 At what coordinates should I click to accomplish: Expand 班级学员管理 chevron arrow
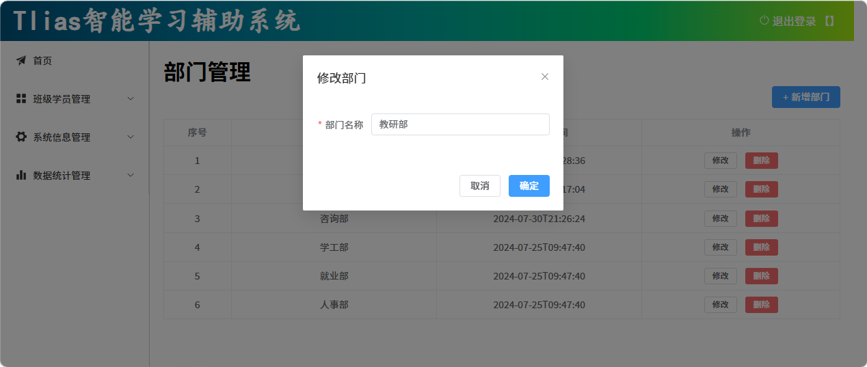[131, 99]
